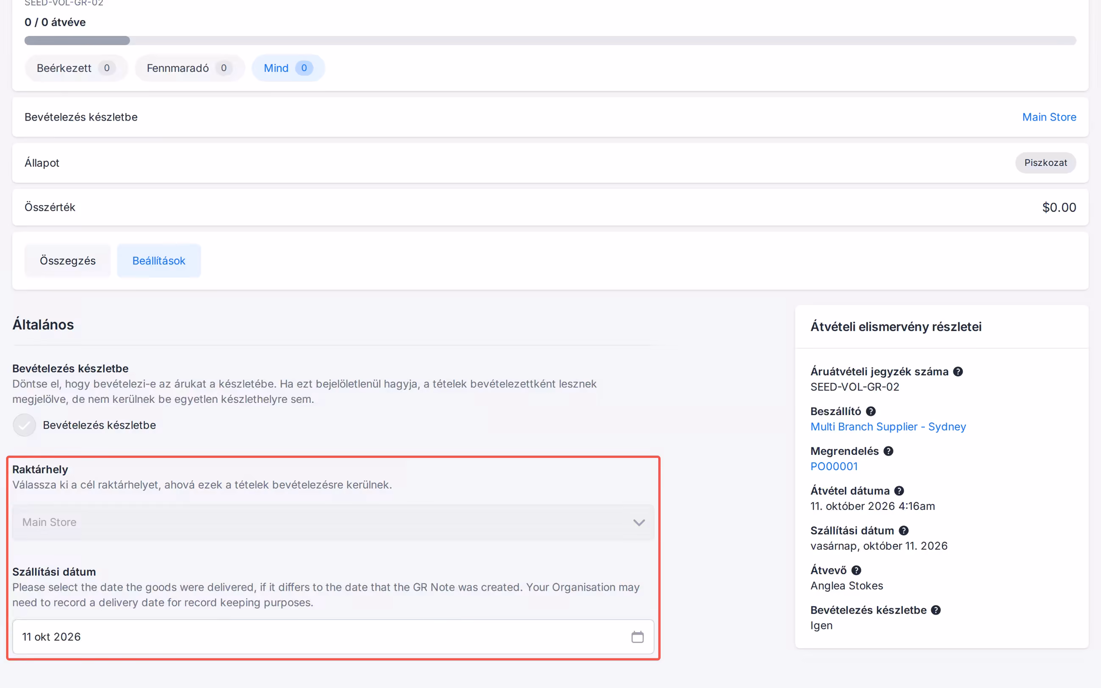Click the receiver name Anglea Stokes
Image resolution: width=1101 pixels, height=688 pixels.
point(846,586)
